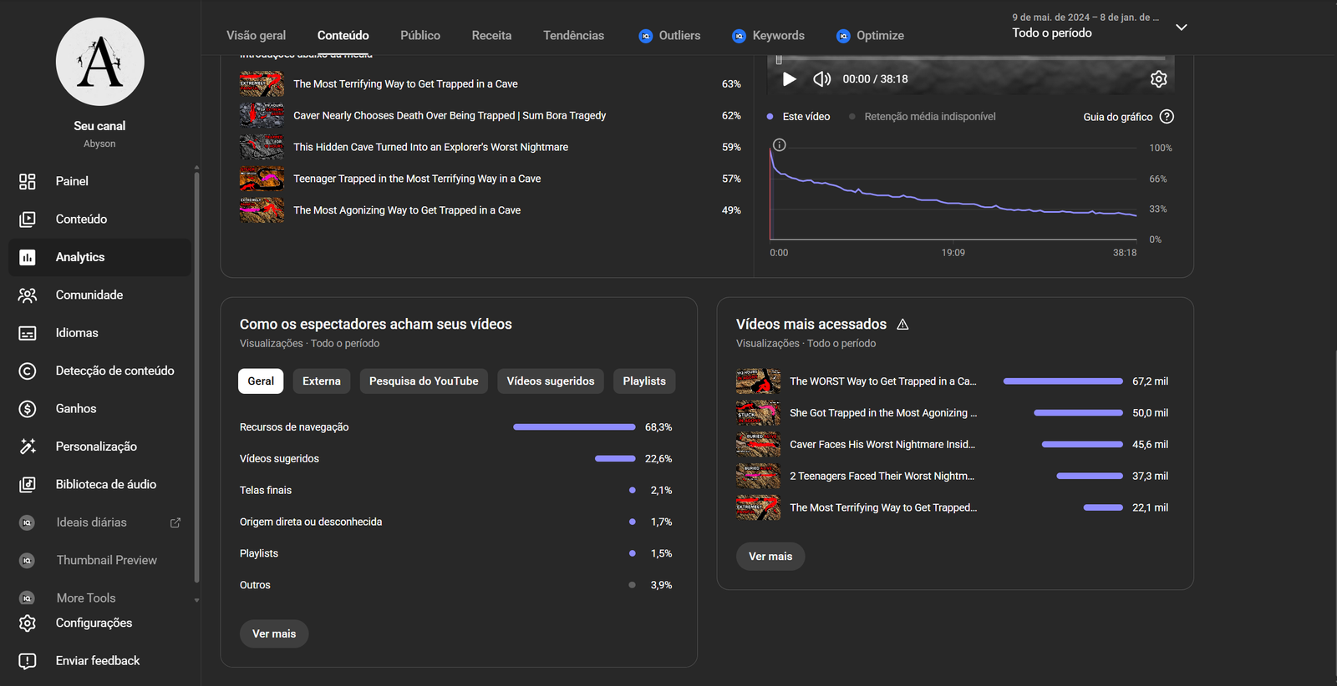
Task: Open Ganhos earnings icon in sidebar
Action: click(x=28, y=409)
